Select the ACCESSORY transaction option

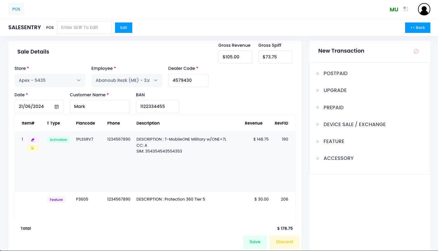tap(338, 158)
